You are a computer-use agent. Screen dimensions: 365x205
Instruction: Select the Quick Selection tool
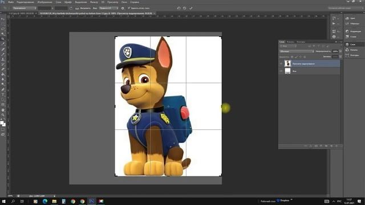3,34
